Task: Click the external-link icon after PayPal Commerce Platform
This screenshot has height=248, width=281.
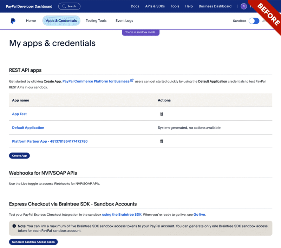Action: (132, 80)
